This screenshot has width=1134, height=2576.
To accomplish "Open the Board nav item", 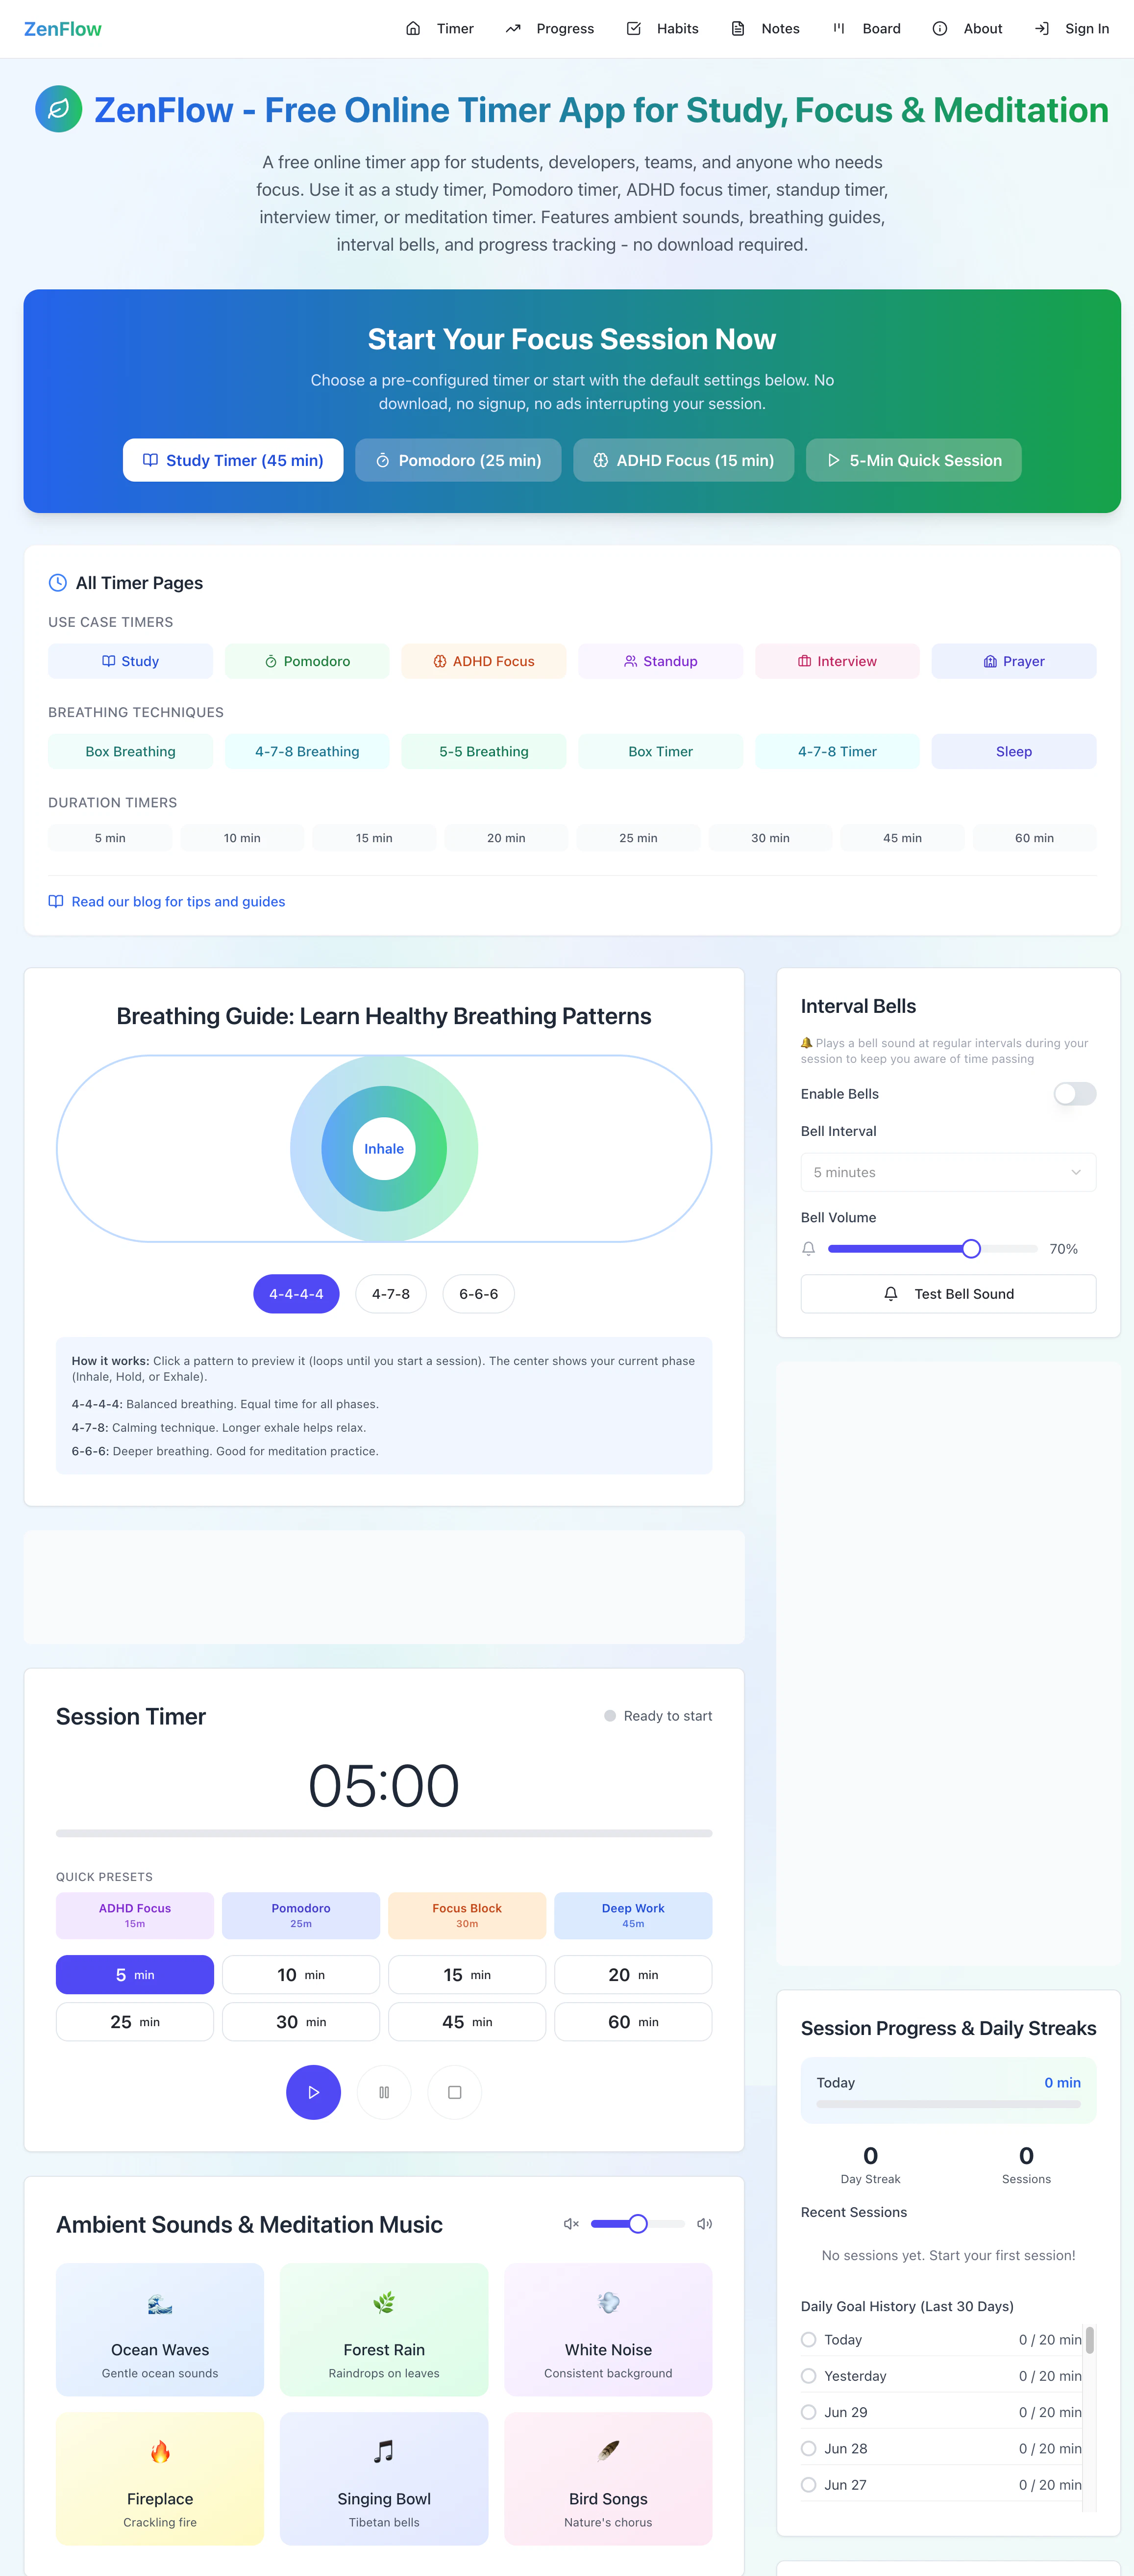I will [866, 29].
